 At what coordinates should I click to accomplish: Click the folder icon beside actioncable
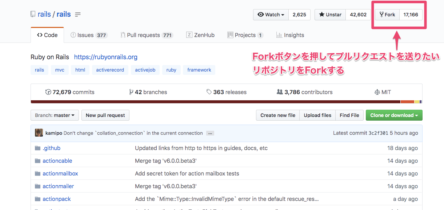click(37, 161)
